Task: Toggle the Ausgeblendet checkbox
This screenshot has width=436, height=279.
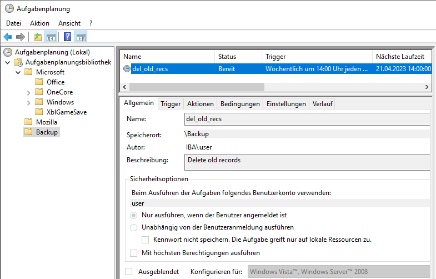Action: pyautogui.click(x=128, y=271)
